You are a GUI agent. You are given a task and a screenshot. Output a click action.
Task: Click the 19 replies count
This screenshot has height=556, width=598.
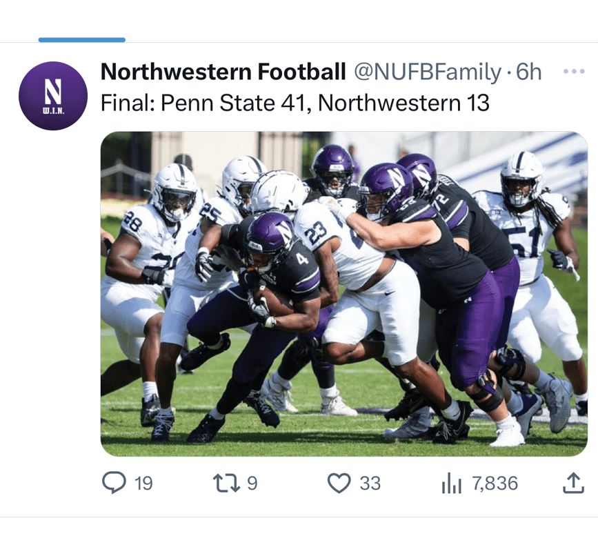pos(143,484)
